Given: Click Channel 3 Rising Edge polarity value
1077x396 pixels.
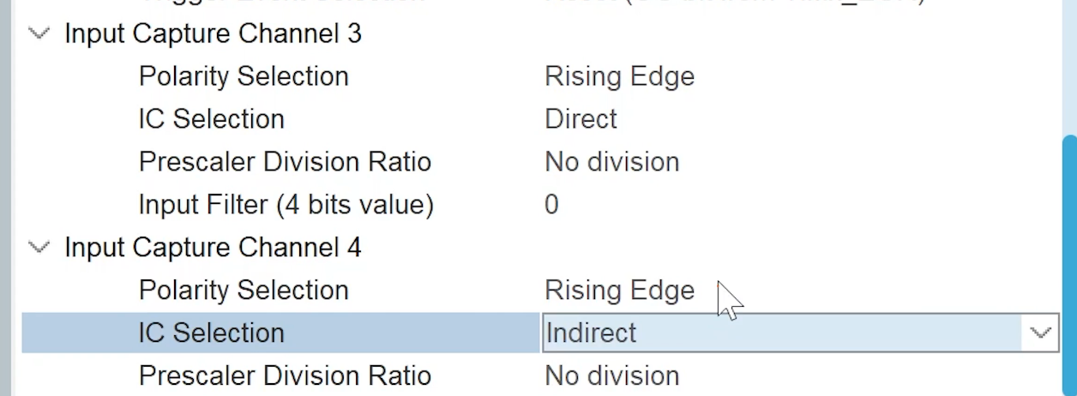Looking at the screenshot, I should point(619,76).
